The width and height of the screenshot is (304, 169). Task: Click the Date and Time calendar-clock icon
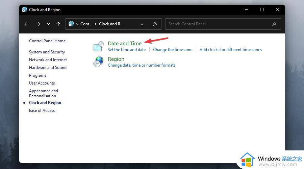[99, 46]
